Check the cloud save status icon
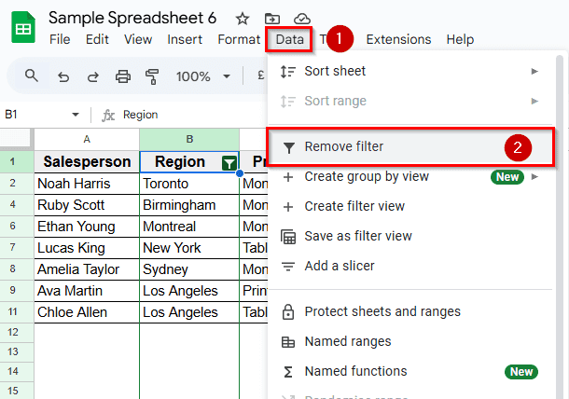569x399 pixels. click(301, 19)
